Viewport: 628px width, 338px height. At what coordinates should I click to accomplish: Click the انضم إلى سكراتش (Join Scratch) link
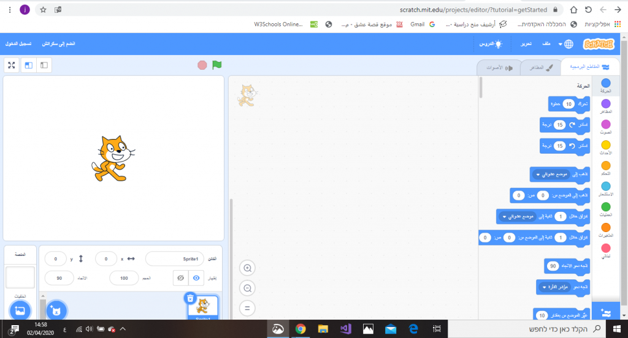click(x=58, y=43)
